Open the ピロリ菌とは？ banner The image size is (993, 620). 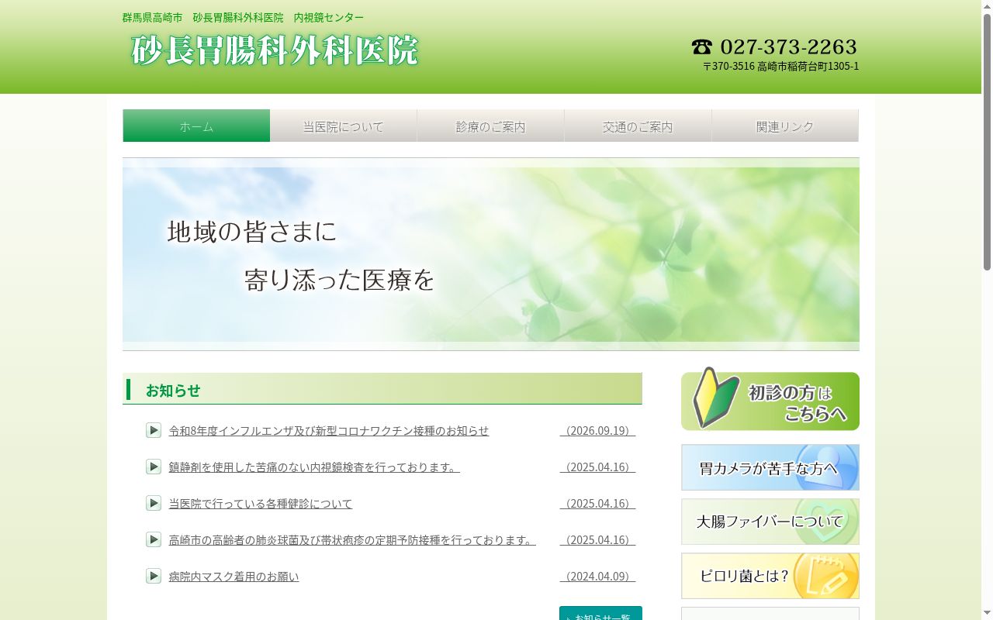click(x=770, y=576)
